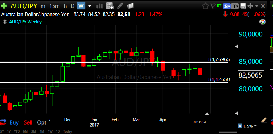Screen dimensions: 273x134
Task: Open the bar chart type icon
Action: point(99,6)
